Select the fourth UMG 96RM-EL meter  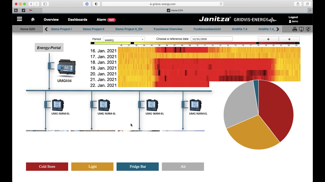point(196,105)
